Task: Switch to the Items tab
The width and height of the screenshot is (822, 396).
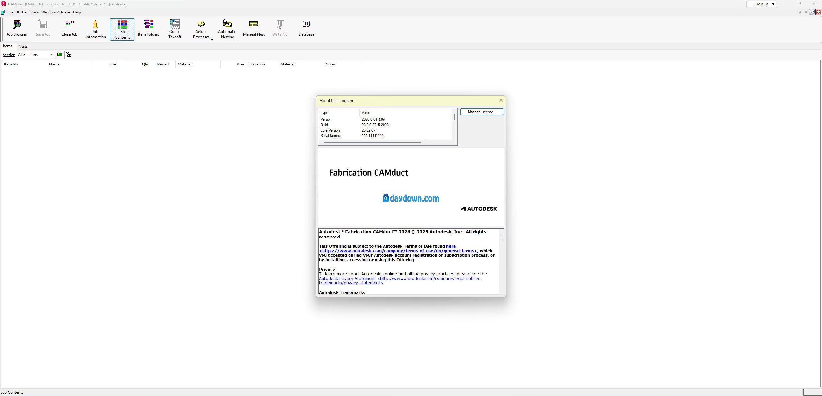Action: click(x=8, y=46)
